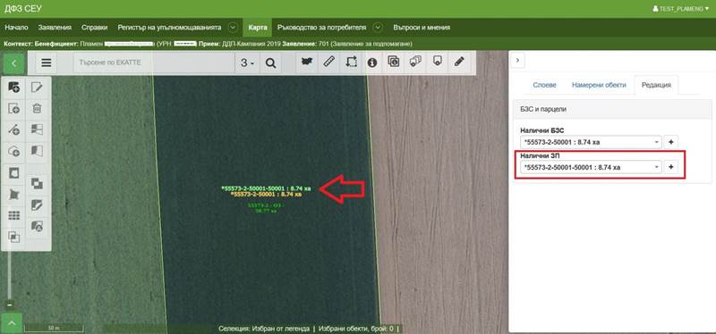Click the solid irregular polygon icon
716x334 pixels.
(x=14, y=195)
